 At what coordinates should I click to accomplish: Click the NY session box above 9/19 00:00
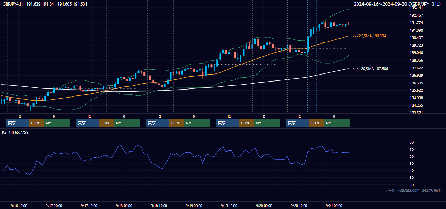point(197,123)
